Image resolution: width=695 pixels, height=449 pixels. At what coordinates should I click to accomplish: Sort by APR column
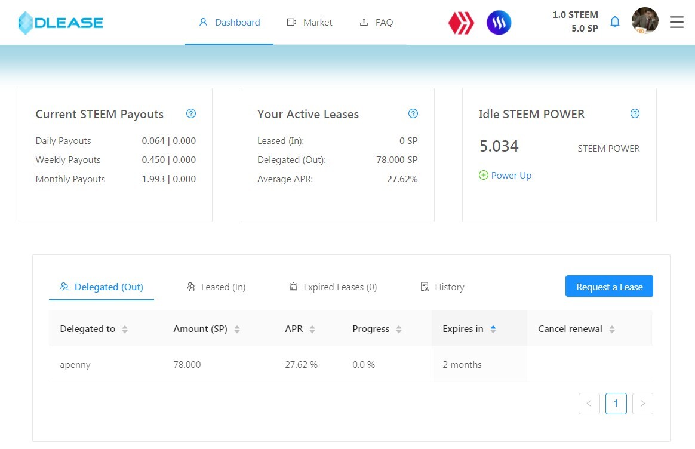300,329
